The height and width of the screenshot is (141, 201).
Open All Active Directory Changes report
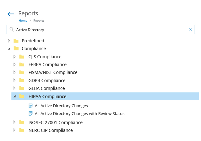(x=61, y=106)
